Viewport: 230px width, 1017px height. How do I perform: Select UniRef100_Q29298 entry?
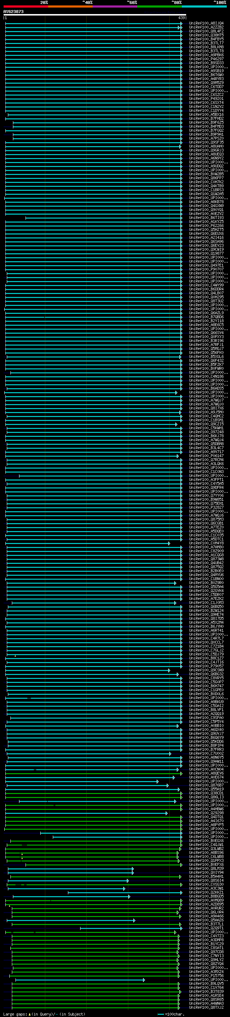click(x=206, y=813)
